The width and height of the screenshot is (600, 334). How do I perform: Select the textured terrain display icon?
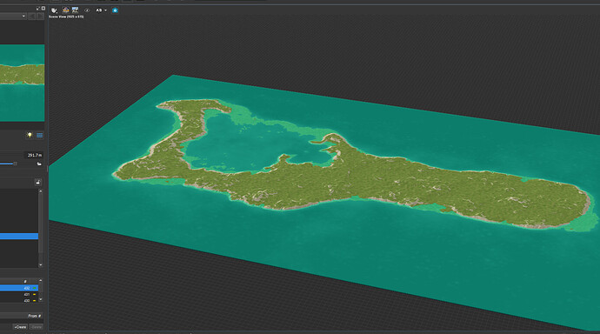(x=65, y=10)
